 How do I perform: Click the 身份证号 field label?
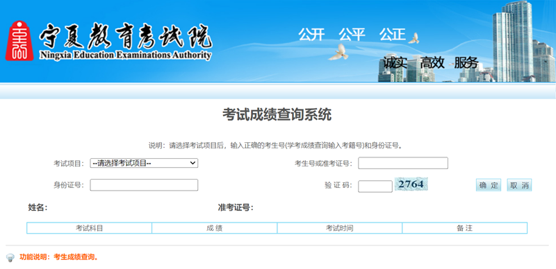[x=69, y=184]
